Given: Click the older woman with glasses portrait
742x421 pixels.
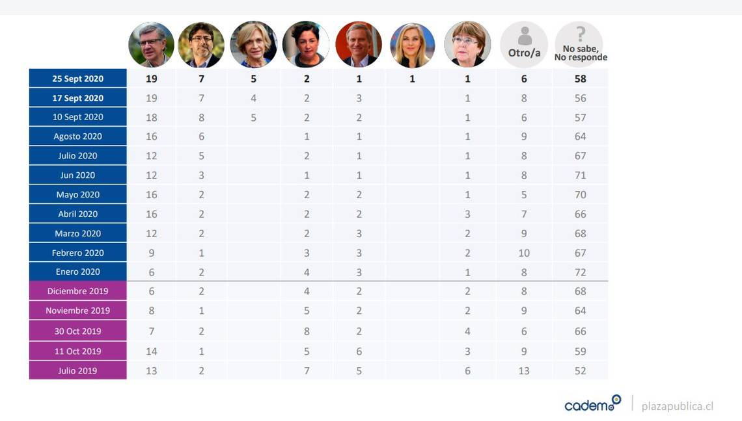Looking at the screenshot, I should pos(467,44).
